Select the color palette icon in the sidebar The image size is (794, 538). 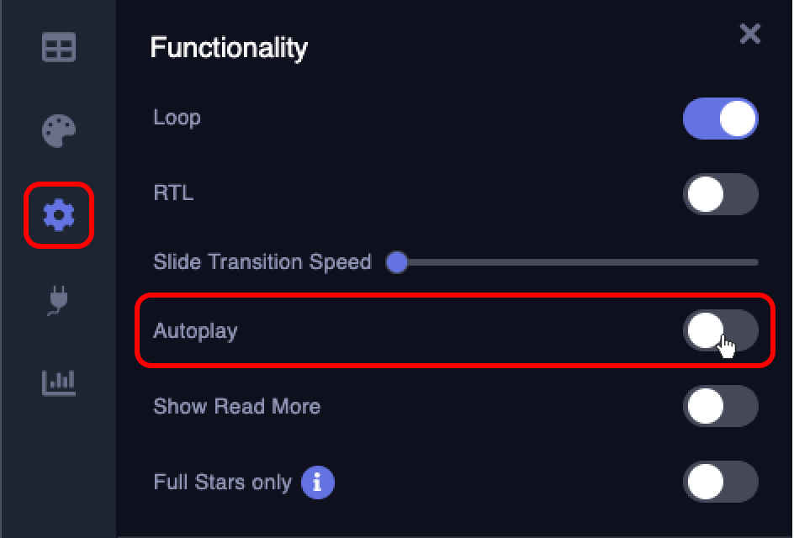58,131
